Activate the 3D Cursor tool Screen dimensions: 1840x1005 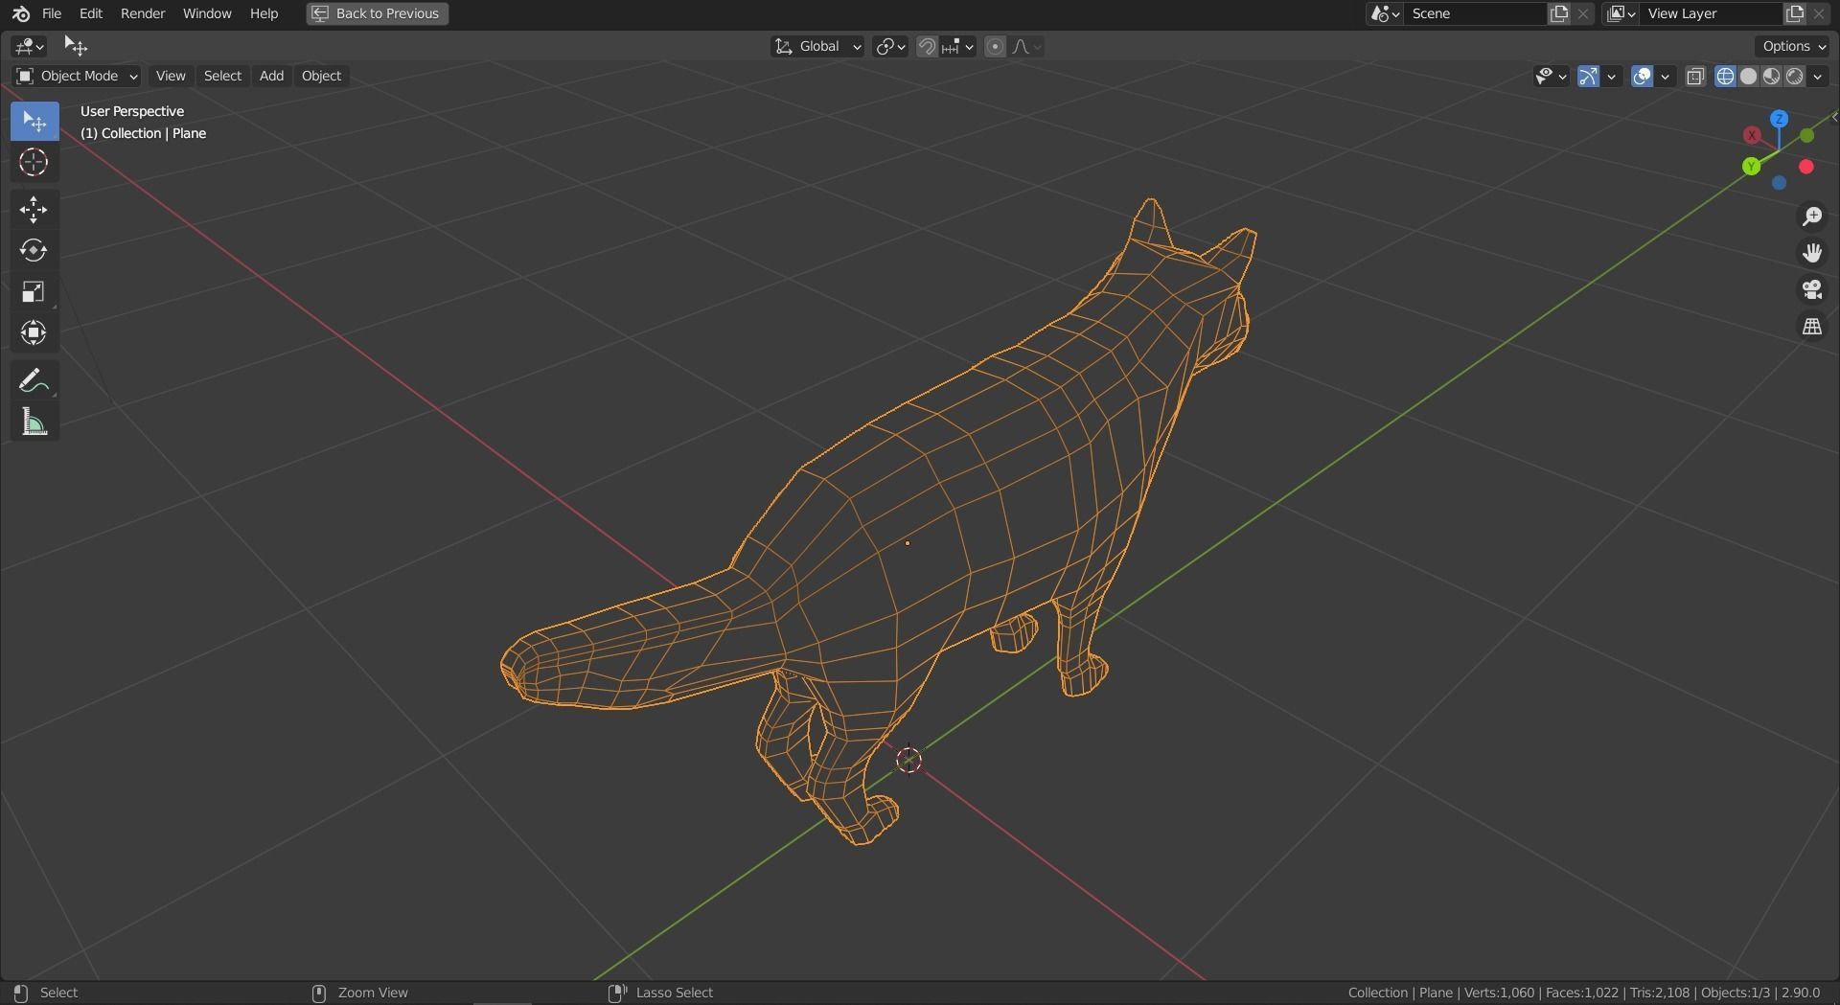pyautogui.click(x=34, y=163)
